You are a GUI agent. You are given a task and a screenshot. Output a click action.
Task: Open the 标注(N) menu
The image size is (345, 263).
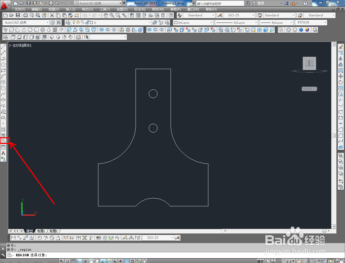(140, 9)
